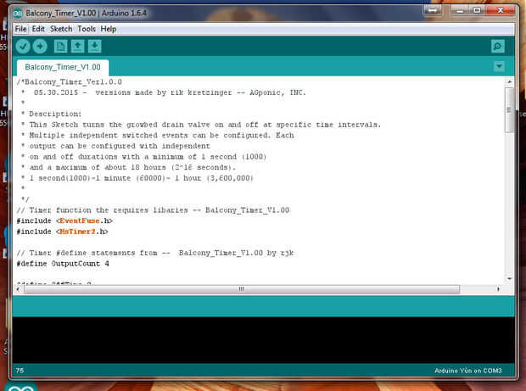Open the File menu
The height and width of the screenshot is (391, 526).
[x=21, y=29]
